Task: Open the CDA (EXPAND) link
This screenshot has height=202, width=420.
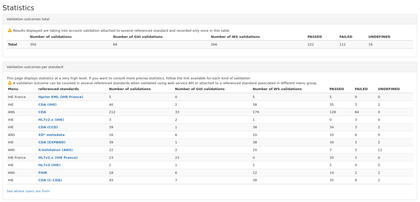Action: pyautogui.click(x=52, y=142)
